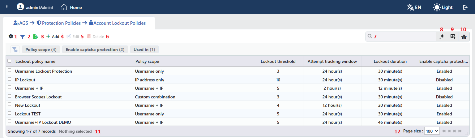Click the admin (Admin) username label

point(40,7)
